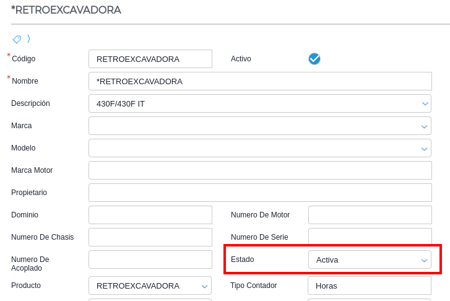Click the Estado field label
Screen dimensions: 450x301
[243, 260]
